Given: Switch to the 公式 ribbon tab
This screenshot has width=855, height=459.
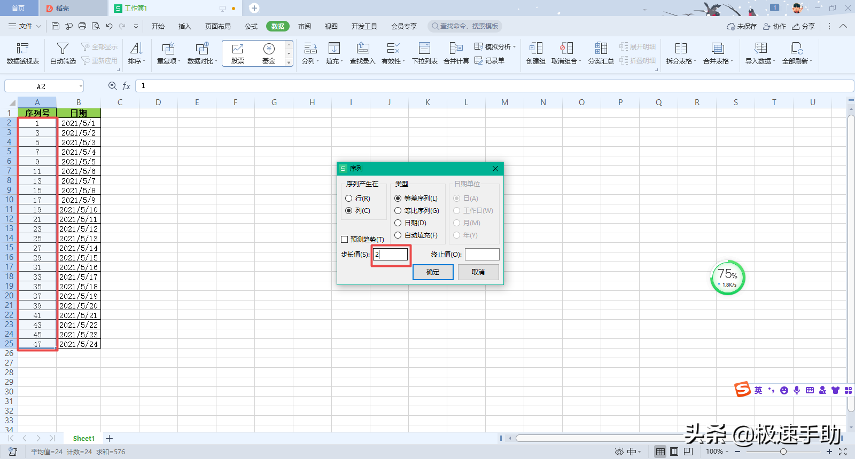Looking at the screenshot, I should coord(251,26).
